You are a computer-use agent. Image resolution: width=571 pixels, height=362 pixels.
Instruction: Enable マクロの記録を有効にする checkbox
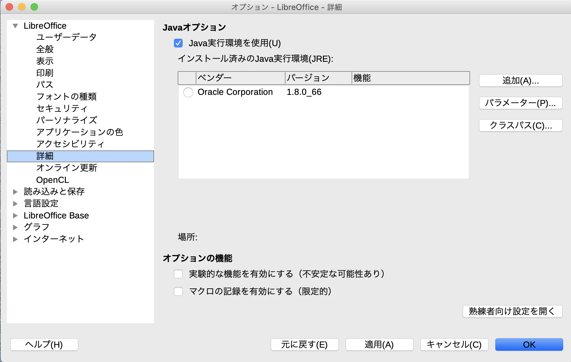tap(178, 291)
